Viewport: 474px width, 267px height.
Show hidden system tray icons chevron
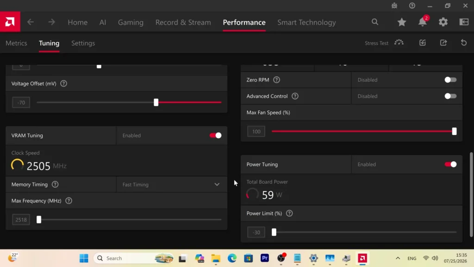398,258
